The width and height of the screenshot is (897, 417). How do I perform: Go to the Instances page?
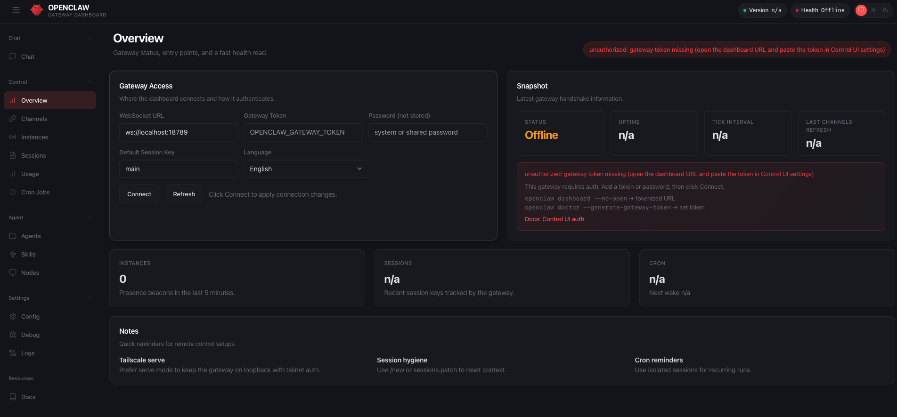tap(50, 137)
